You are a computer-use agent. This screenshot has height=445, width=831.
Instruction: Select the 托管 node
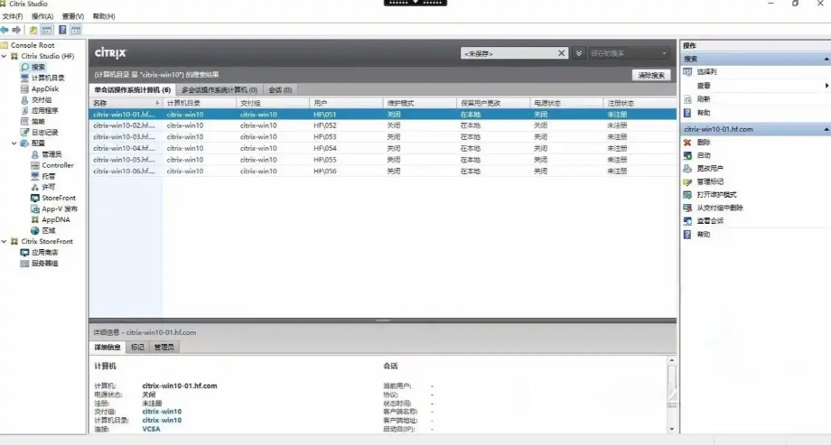pyautogui.click(x=48, y=176)
